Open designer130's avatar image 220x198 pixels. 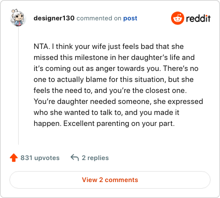[x=18, y=18]
